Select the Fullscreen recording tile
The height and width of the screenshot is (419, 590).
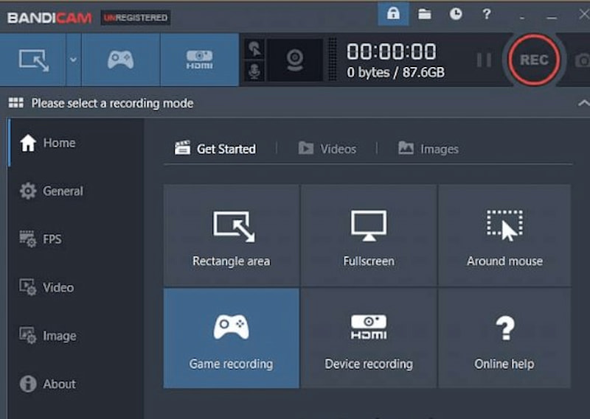tap(369, 235)
